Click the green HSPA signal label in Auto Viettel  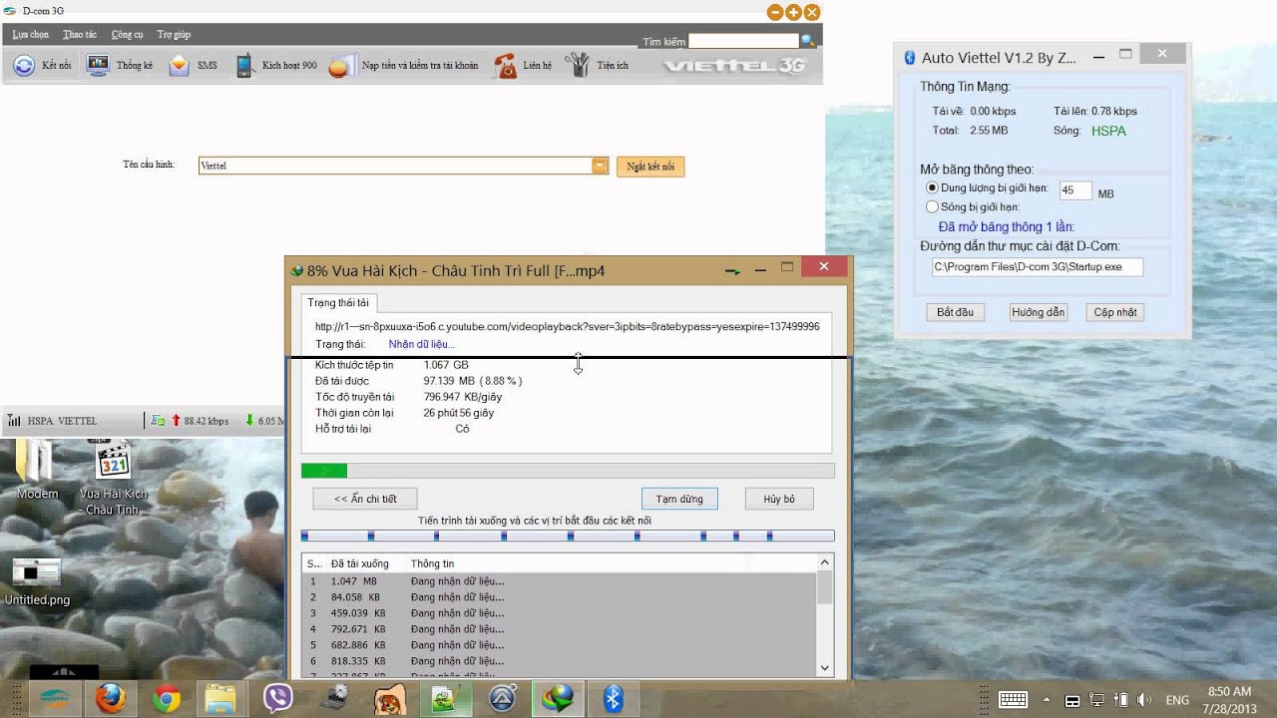point(1108,131)
